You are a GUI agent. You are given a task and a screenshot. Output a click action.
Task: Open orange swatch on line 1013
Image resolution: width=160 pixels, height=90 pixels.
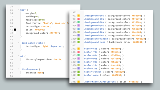pyautogui.click(x=78, y=82)
